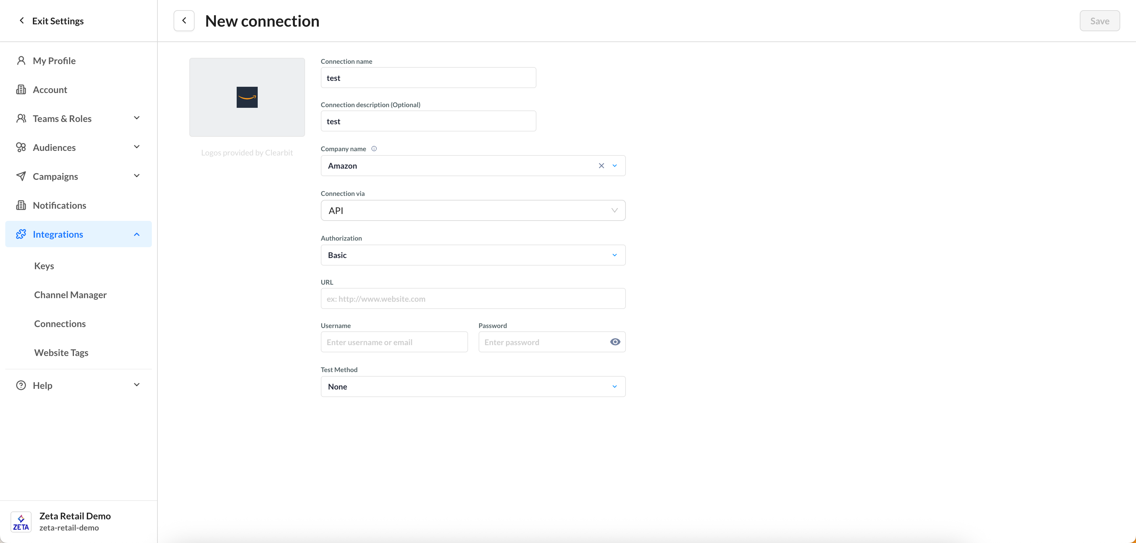Open the Connections submenu item
The height and width of the screenshot is (543, 1136).
[x=60, y=324]
